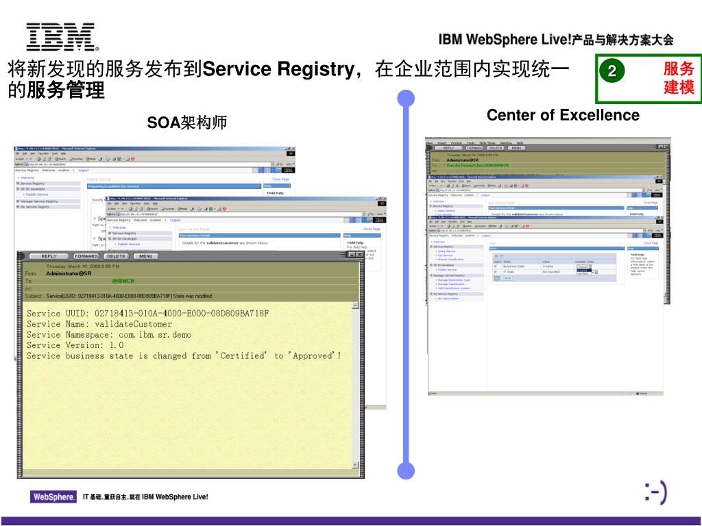The height and width of the screenshot is (526, 702).
Task: Open Slide Show menu above right mail window
Action: pos(487,143)
